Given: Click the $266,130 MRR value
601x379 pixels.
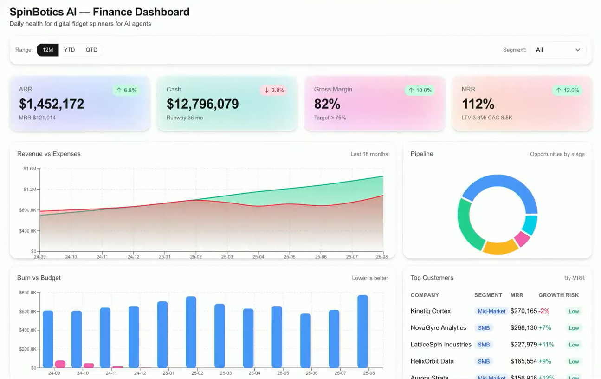Looking at the screenshot, I should tap(523, 327).
